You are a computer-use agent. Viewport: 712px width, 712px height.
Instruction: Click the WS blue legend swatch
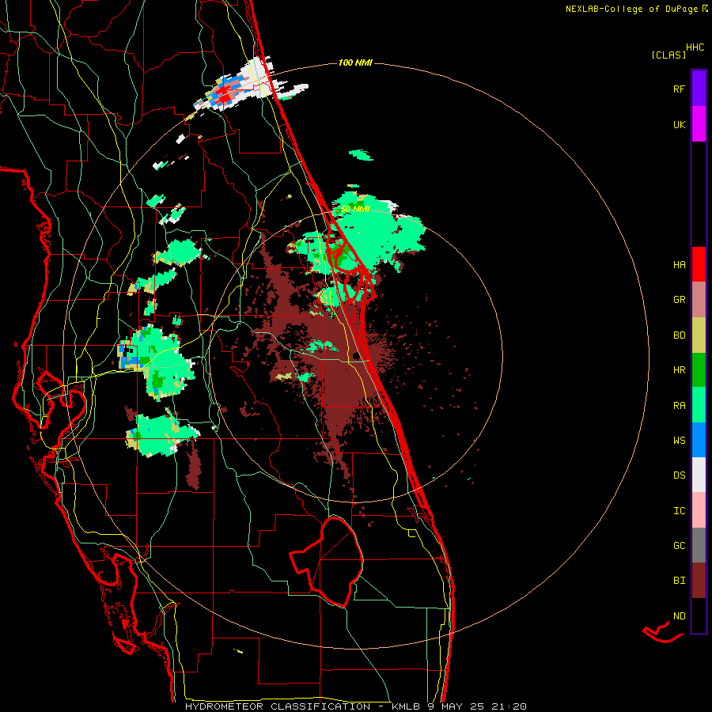coord(699,440)
